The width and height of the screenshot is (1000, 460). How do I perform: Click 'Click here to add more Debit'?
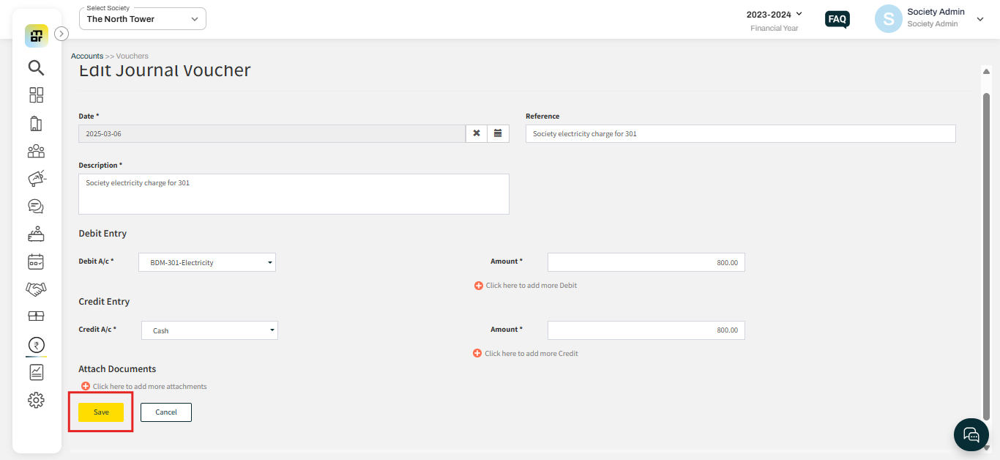coord(531,286)
